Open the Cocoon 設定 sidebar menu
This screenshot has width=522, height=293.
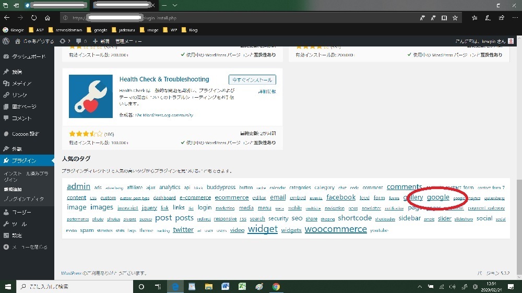pyautogui.click(x=25, y=134)
